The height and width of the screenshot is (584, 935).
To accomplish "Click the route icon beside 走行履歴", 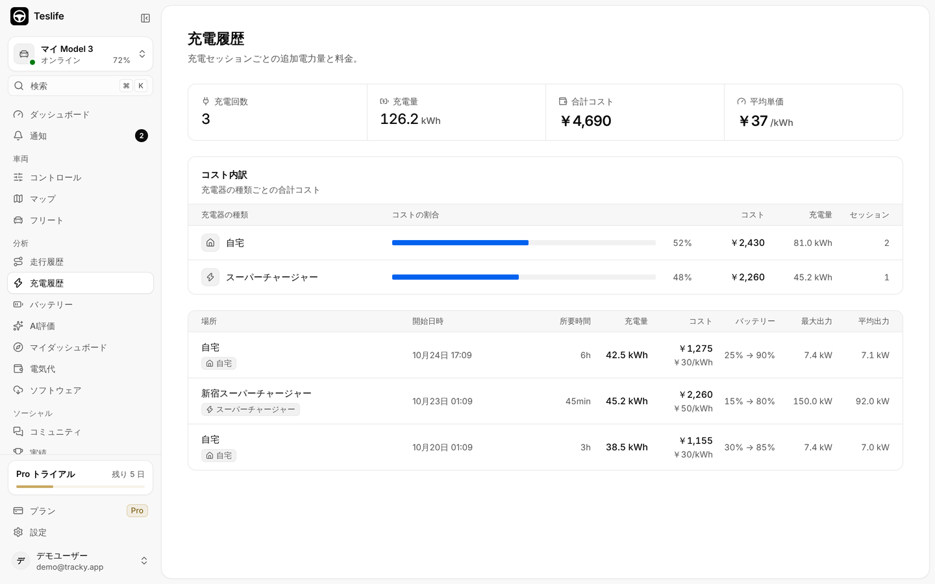I will [x=18, y=262].
